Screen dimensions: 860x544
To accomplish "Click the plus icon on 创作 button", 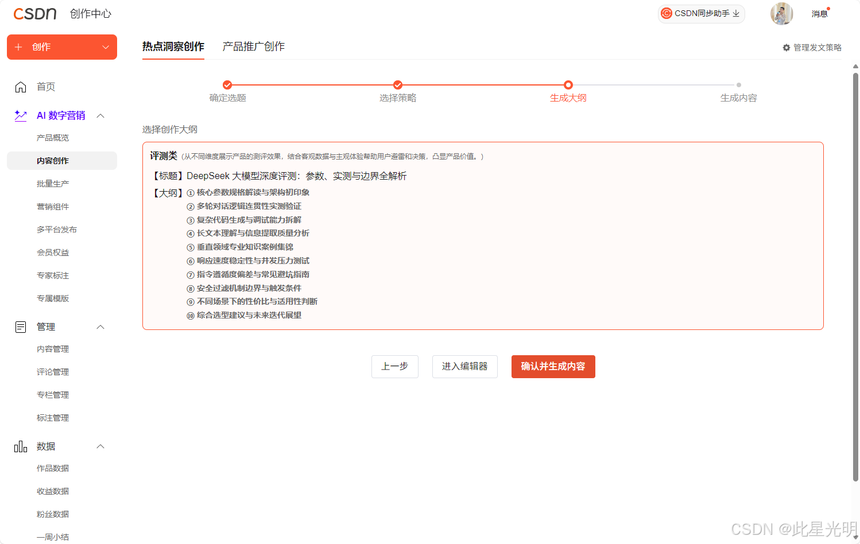I will click(x=18, y=47).
